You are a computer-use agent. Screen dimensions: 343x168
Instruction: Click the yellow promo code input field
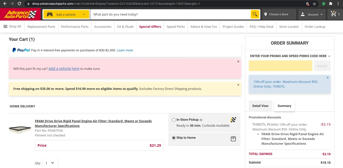point(280,66)
